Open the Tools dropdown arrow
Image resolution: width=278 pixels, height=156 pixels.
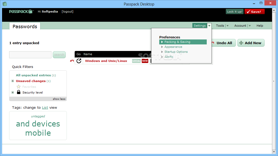[227, 26]
